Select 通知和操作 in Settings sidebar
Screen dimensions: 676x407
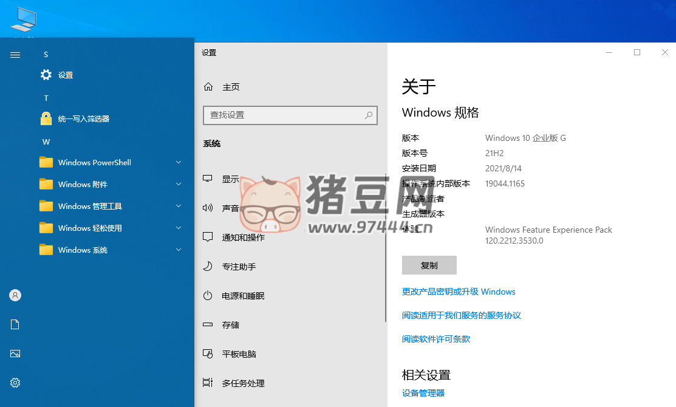tap(243, 238)
